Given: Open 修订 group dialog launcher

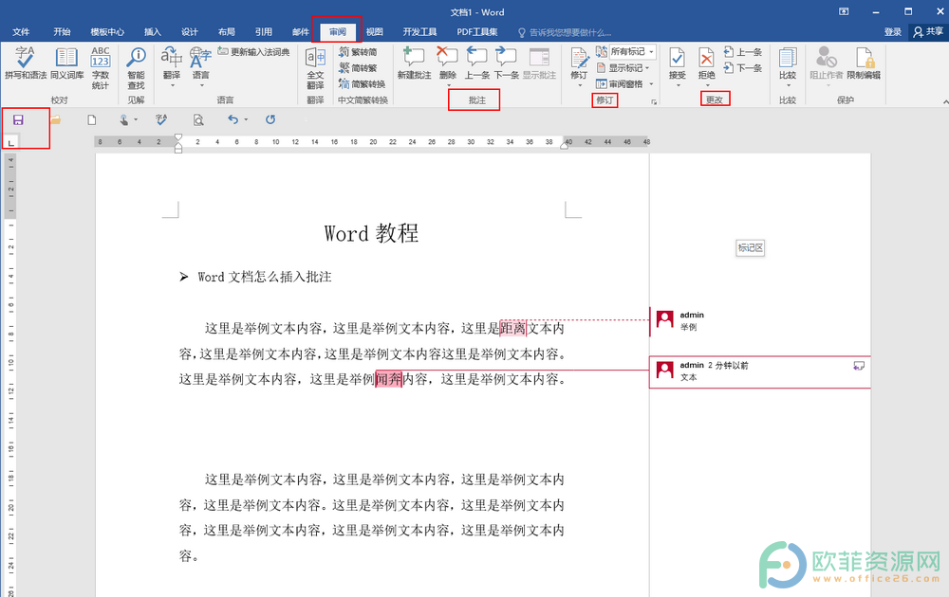Looking at the screenshot, I should click(x=654, y=102).
